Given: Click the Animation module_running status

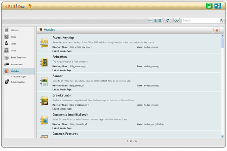Looking at the screenshot, I should (x=151, y=66).
